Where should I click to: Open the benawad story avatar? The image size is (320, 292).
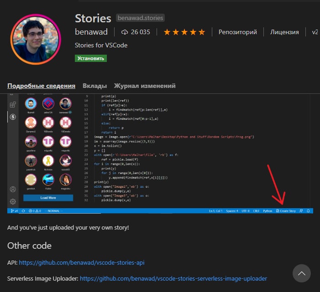point(66,103)
